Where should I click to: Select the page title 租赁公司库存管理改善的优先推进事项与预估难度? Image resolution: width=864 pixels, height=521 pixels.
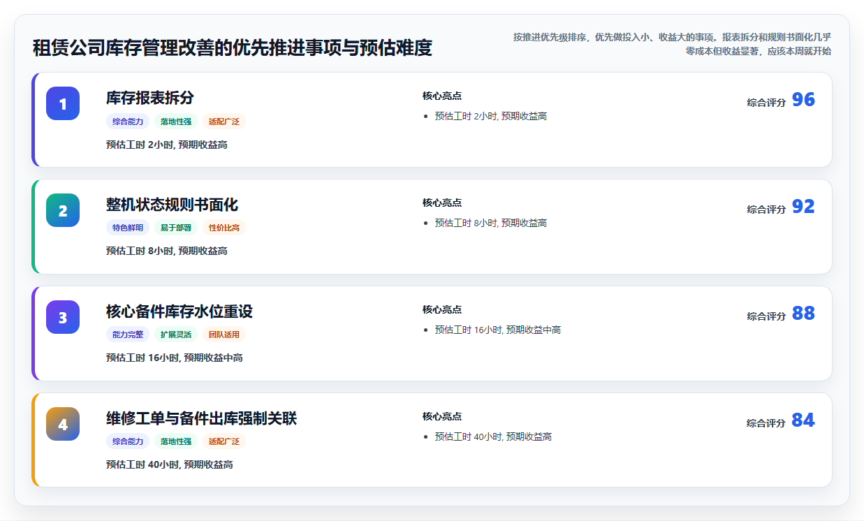(x=233, y=47)
